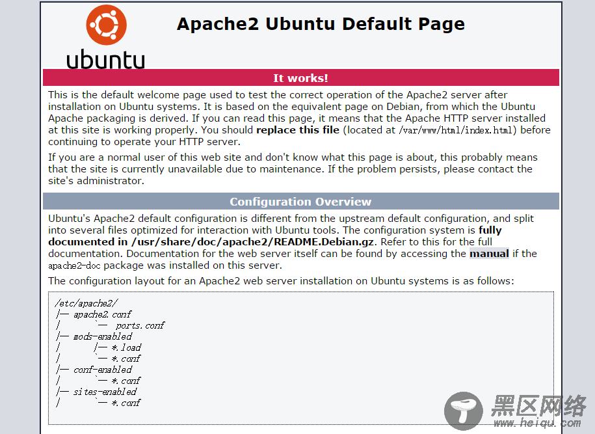Open the manual link

pyautogui.click(x=489, y=254)
